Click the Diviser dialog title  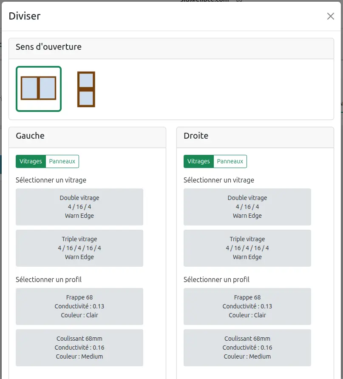click(x=25, y=16)
